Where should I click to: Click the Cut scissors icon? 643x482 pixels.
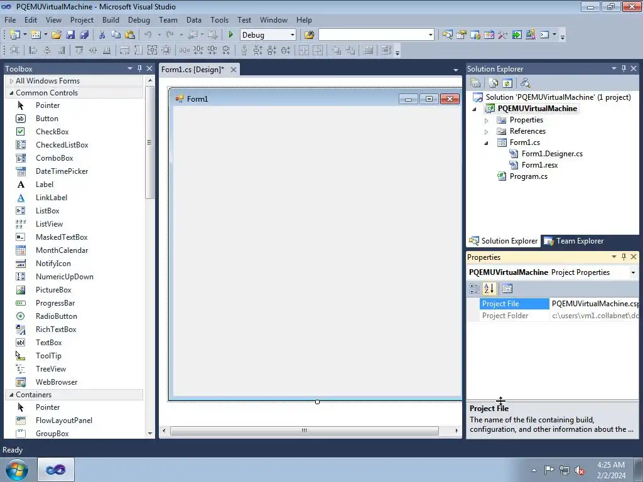click(x=102, y=35)
